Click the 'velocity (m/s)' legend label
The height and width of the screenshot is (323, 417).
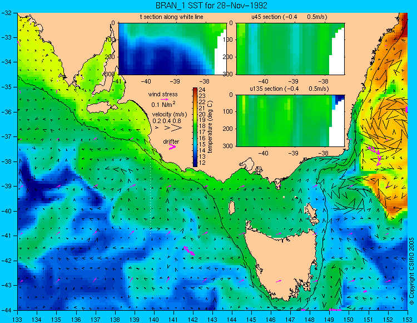tap(170, 115)
